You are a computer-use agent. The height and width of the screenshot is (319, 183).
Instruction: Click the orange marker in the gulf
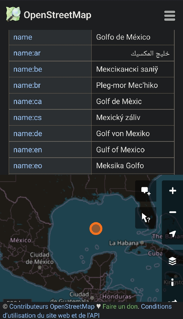tap(96, 228)
